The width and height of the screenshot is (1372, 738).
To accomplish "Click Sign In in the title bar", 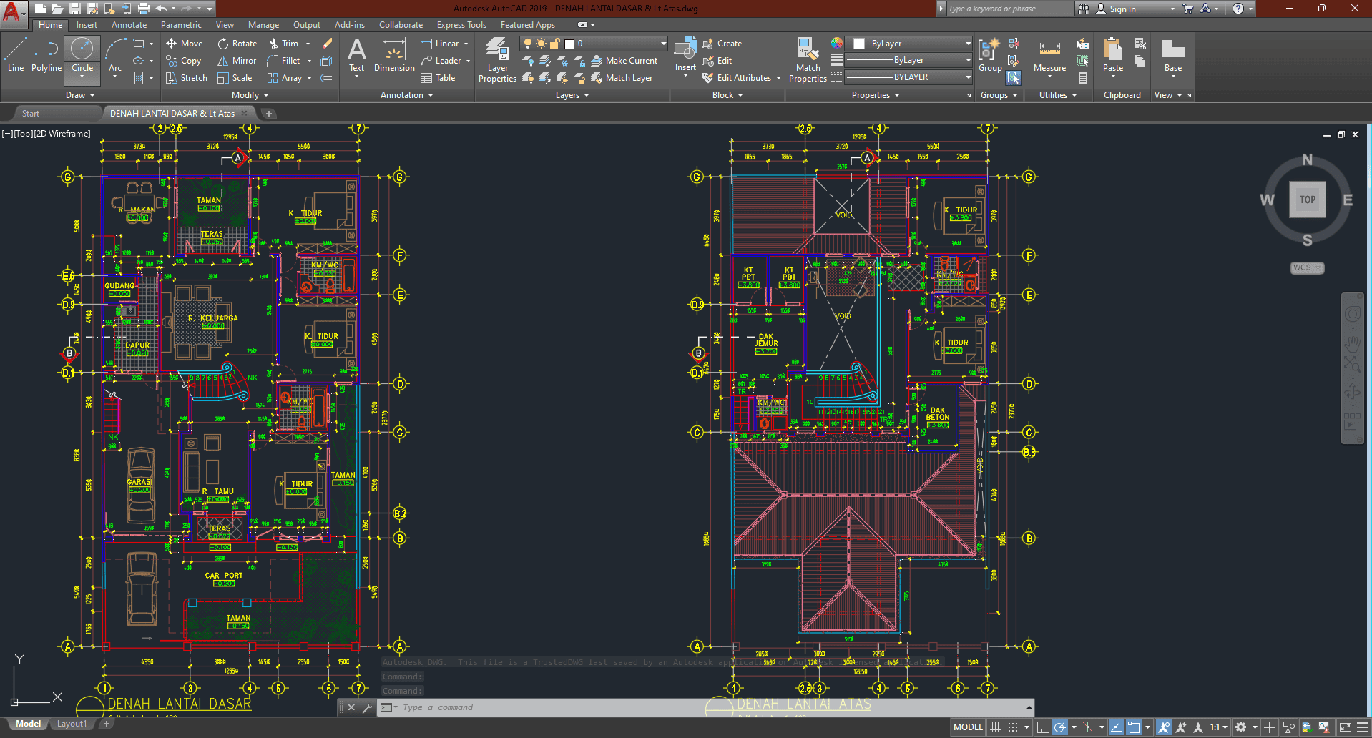I will 1122,9.
